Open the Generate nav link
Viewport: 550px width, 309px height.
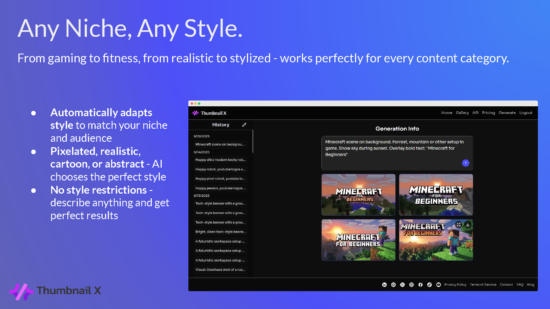click(507, 113)
